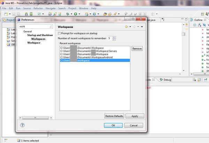
Task: Open the New Java Package dropdown arrow
Action: click(x=90, y=14)
